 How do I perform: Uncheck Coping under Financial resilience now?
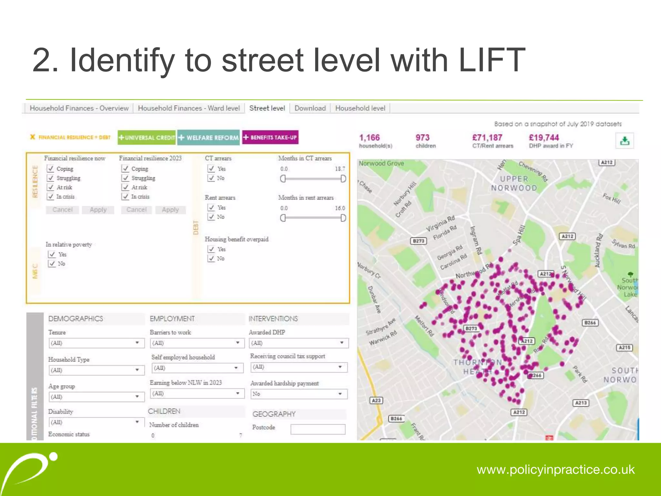[50, 169]
